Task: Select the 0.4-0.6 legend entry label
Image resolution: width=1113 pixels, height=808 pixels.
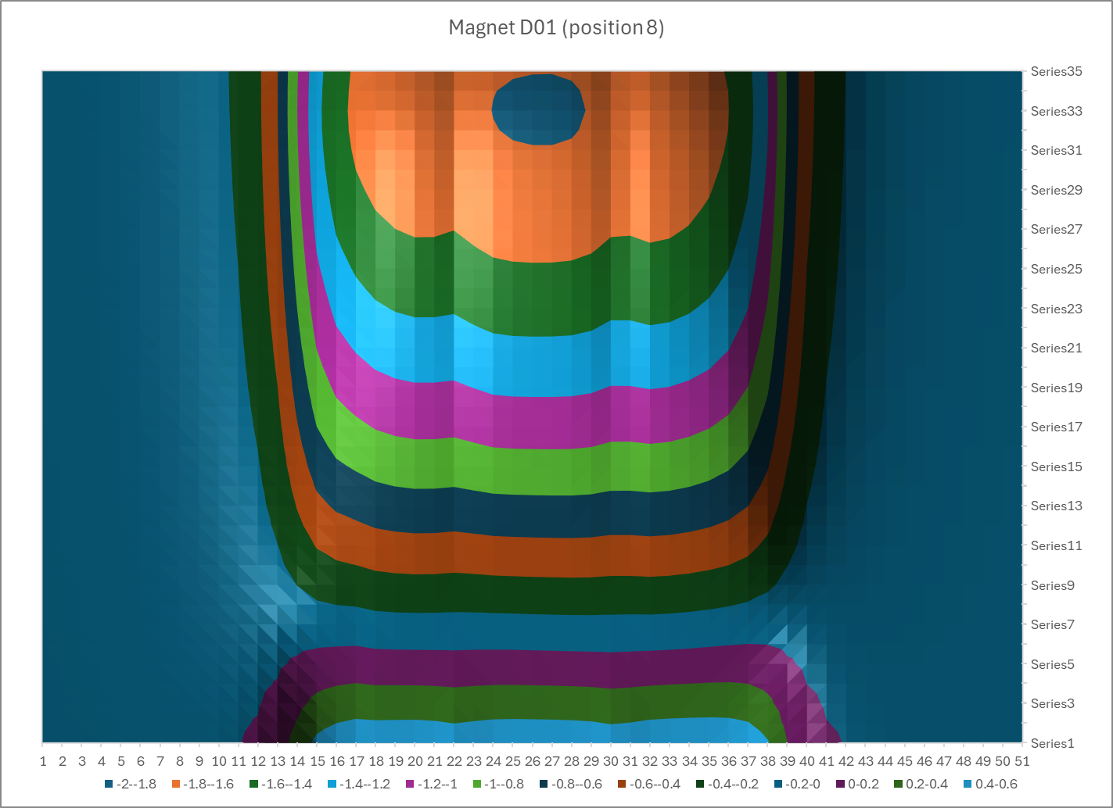Action: tap(996, 784)
